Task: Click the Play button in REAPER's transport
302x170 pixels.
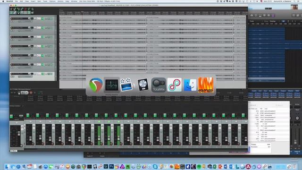Action: coord(23,93)
